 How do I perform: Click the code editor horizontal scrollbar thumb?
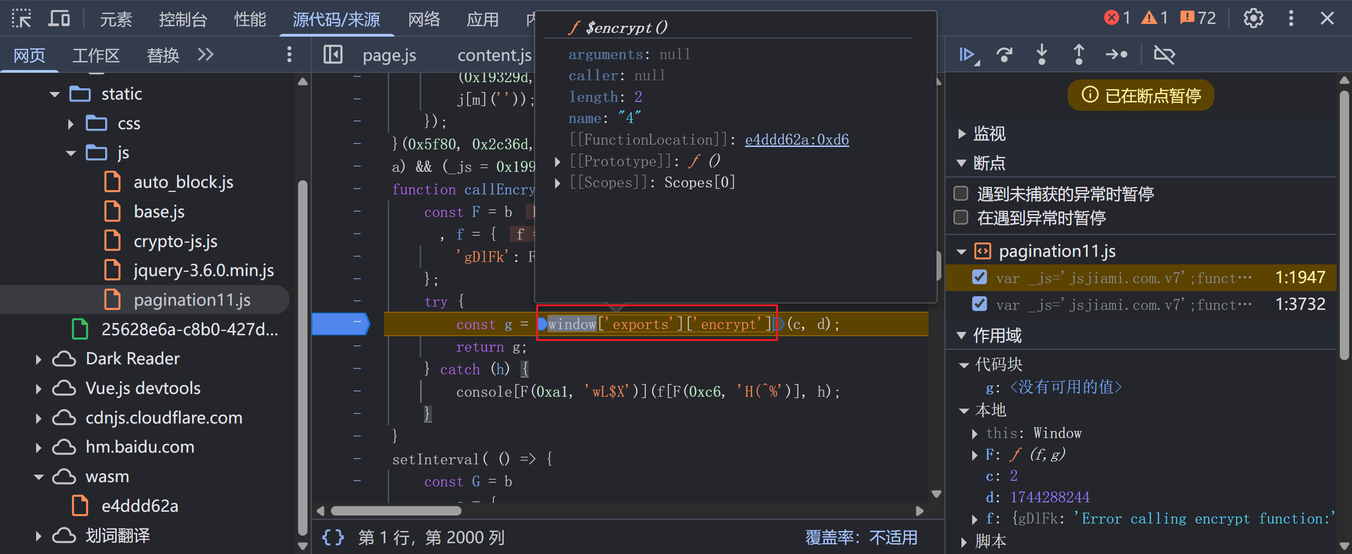[396, 511]
